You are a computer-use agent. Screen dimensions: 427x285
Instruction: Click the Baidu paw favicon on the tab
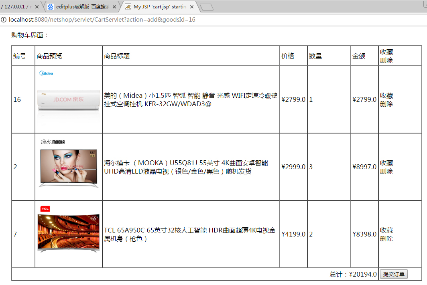pos(51,7)
